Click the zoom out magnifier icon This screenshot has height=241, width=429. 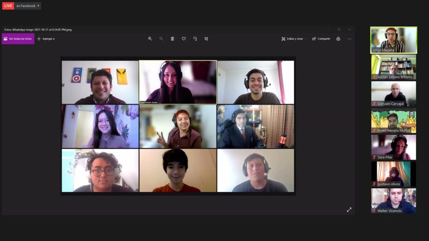click(161, 39)
